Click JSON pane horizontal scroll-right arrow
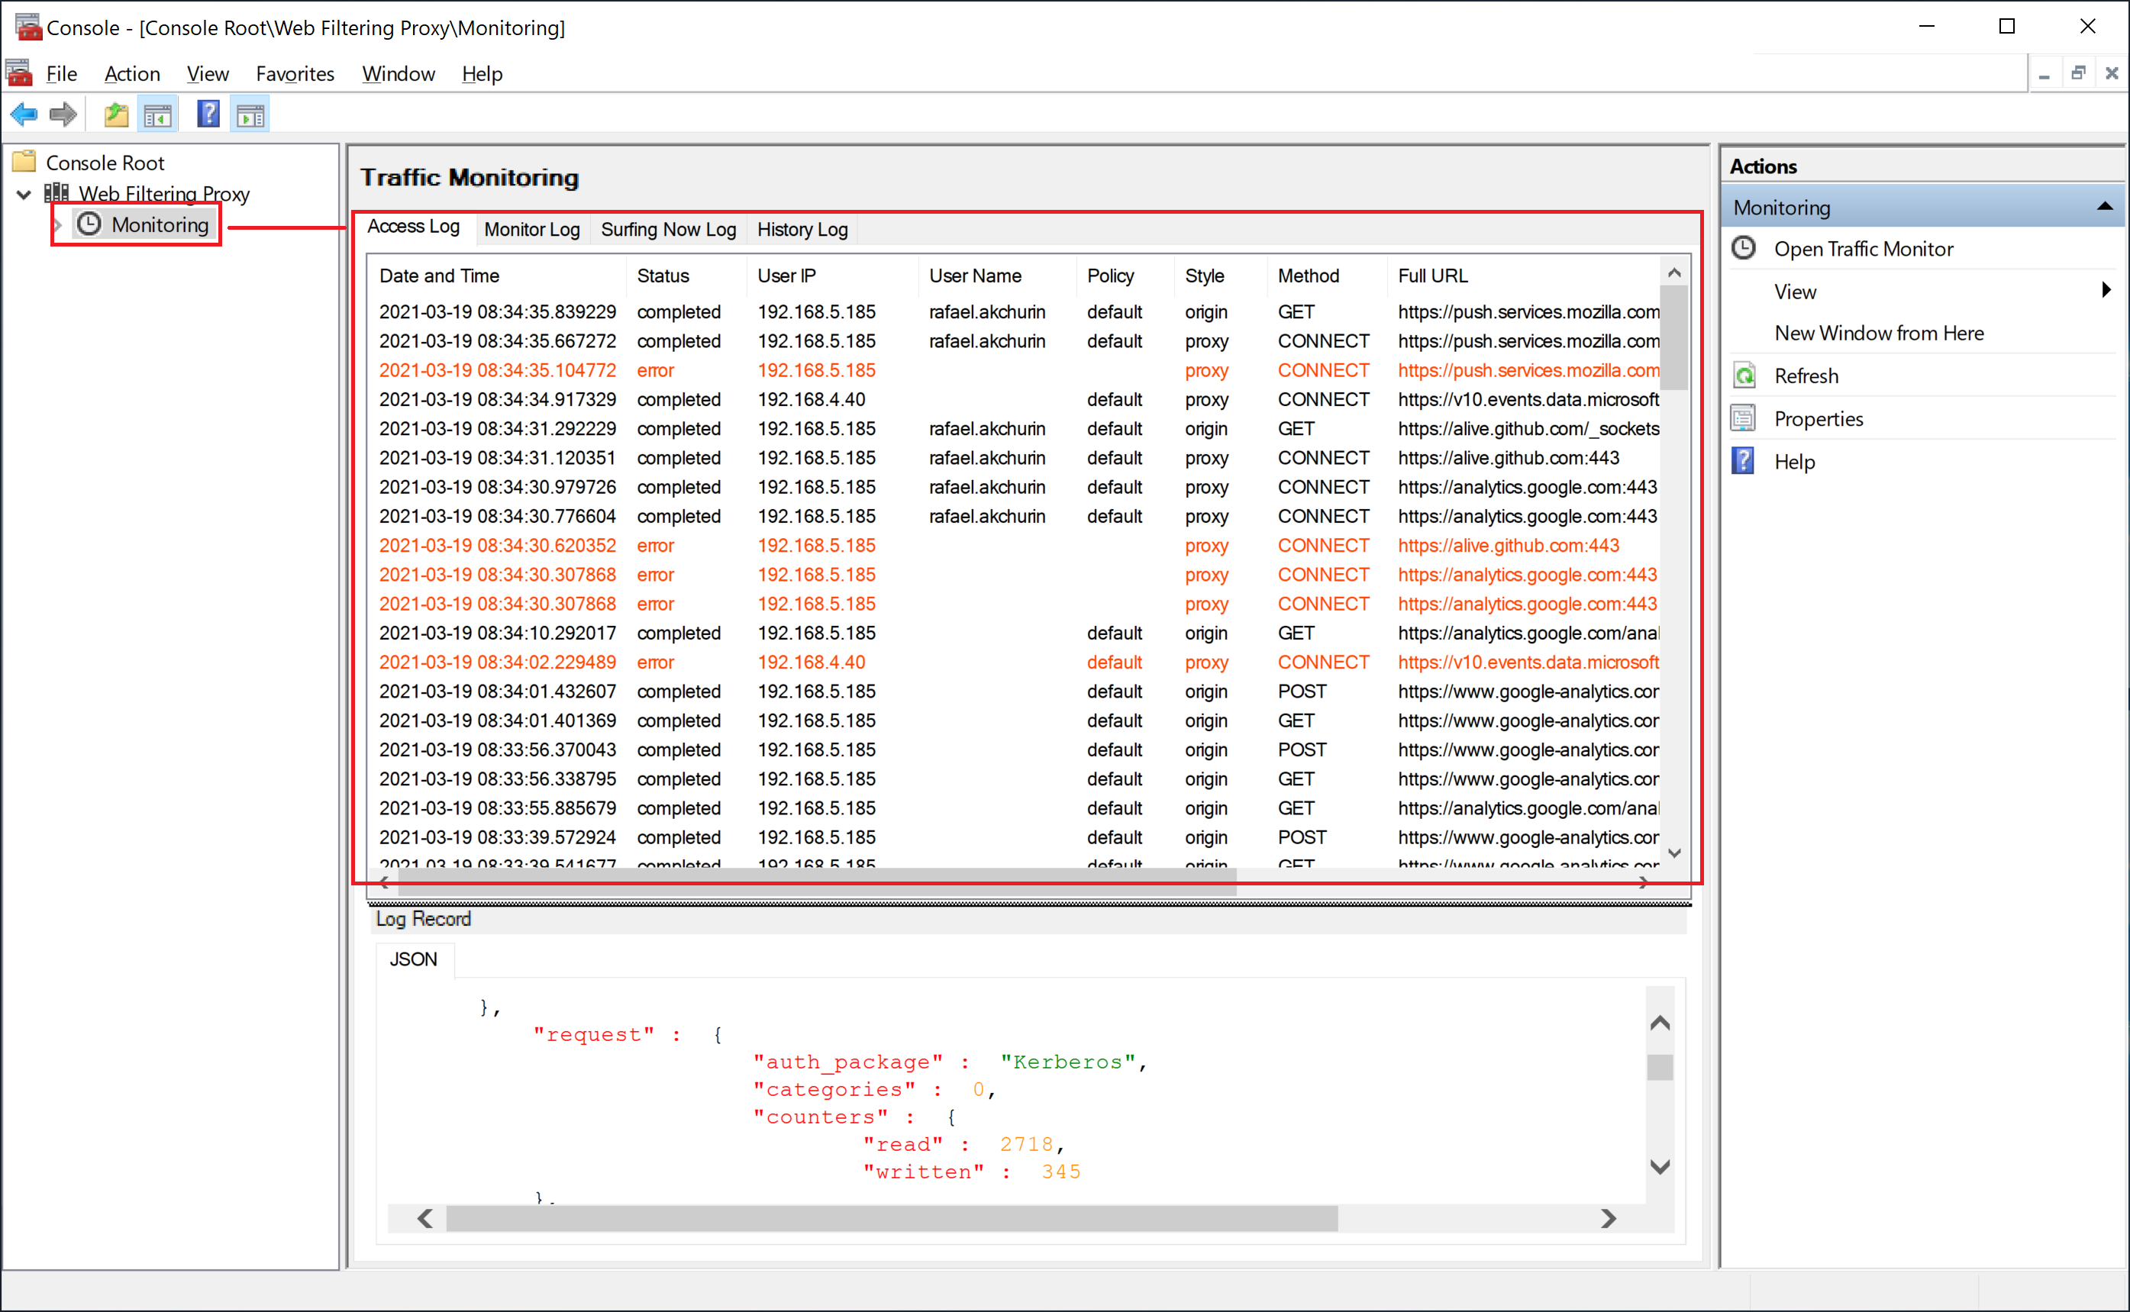The image size is (2130, 1312). point(1609,1218)
